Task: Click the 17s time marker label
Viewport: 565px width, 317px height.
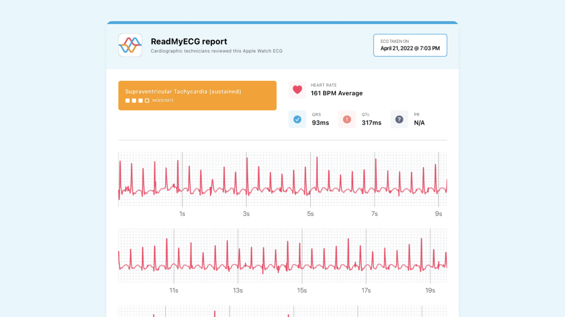Action: (366, 290)
